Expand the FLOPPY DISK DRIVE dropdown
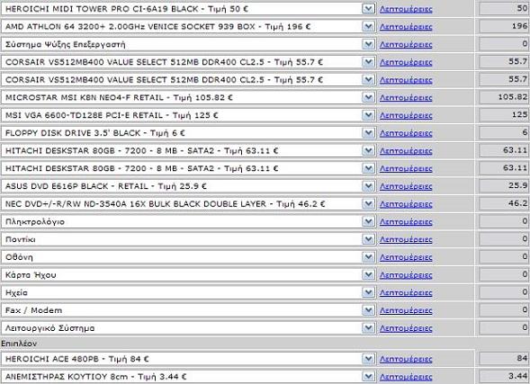This screenshot has height=384, width=530. coord(368,133)
